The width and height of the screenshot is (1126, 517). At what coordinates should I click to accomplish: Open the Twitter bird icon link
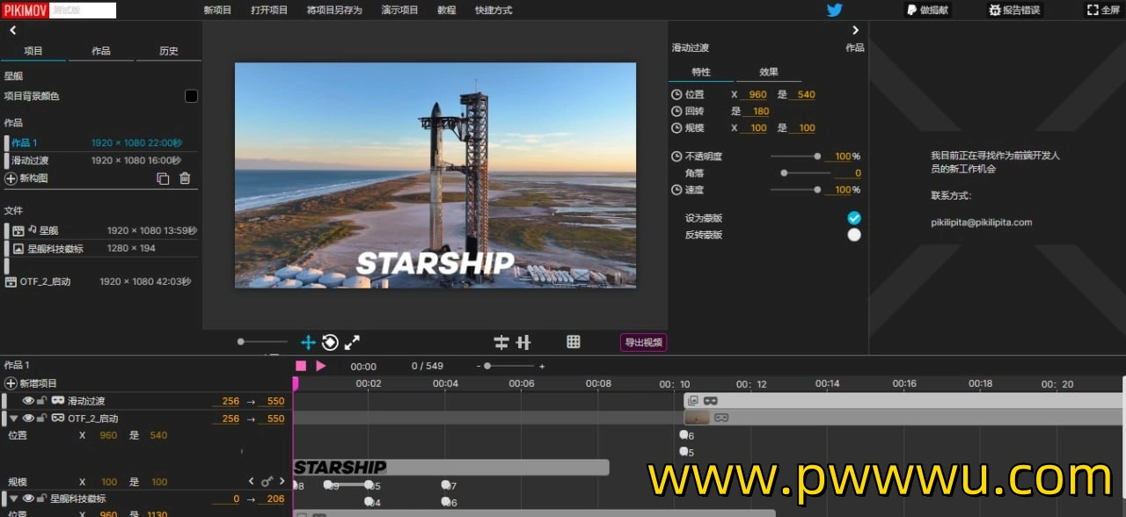click(834, 10)
